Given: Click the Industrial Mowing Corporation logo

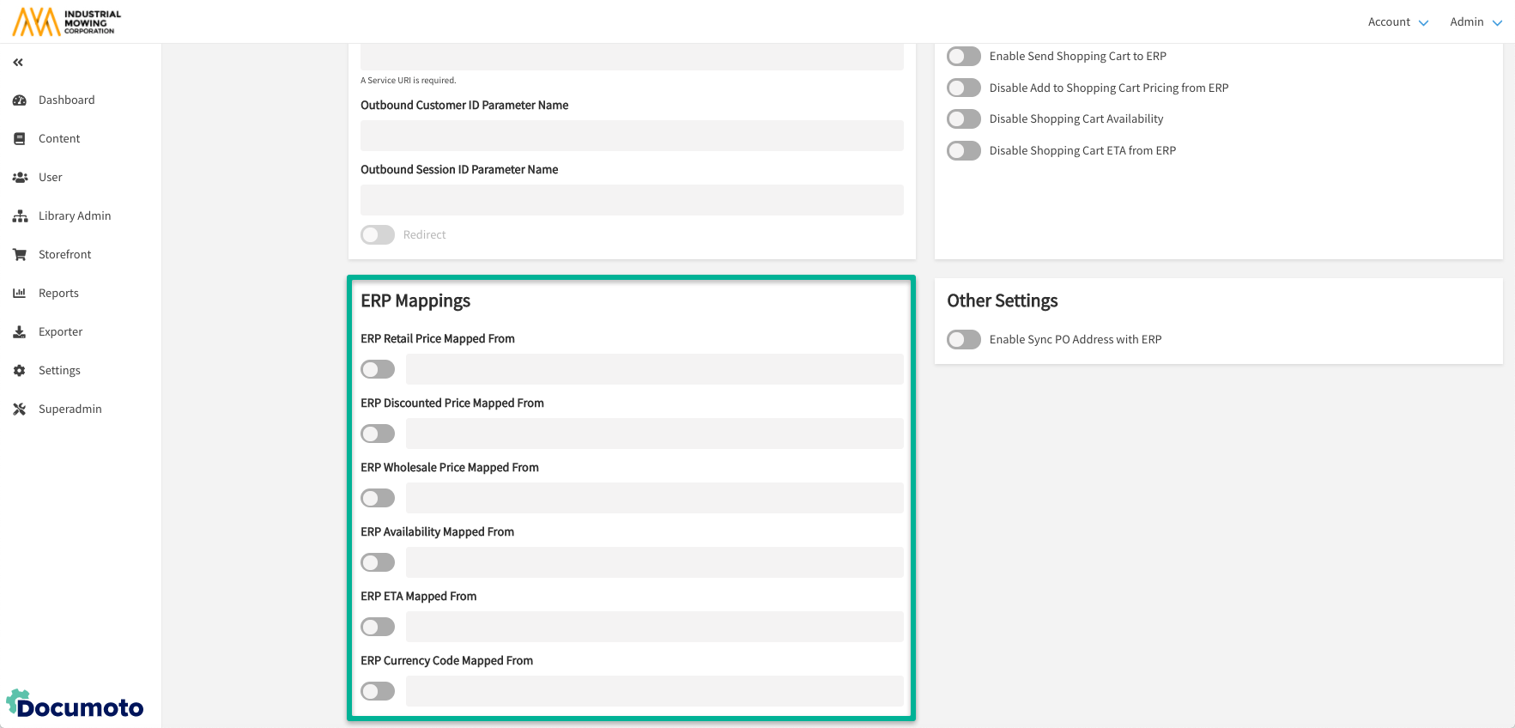Looking at the screenshot, I should 67,21.
